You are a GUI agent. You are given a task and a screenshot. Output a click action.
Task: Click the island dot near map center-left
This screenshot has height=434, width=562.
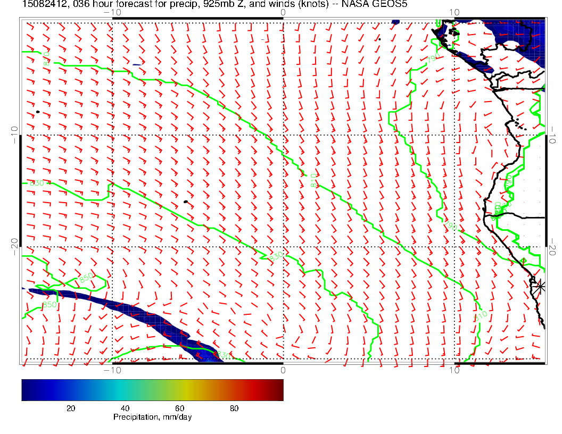click(x=185, y=202)
